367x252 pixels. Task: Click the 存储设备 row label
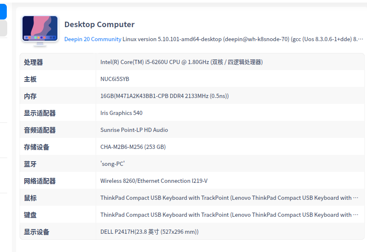coord(37,147)
